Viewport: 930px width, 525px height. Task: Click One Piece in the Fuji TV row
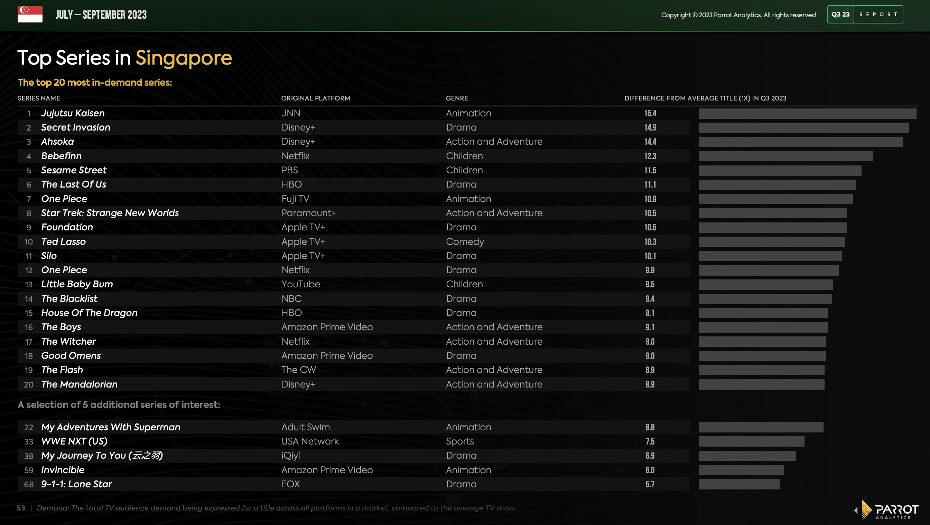pos(64,199)
